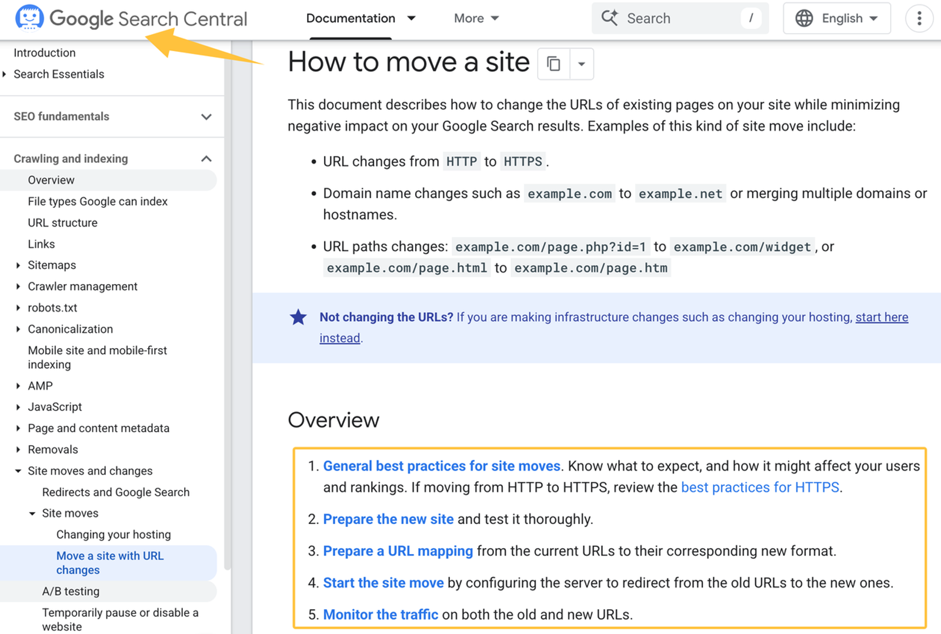Click in the Search input field
The height and width of the screenshot is (634, 941).
(x=680, y=18)
